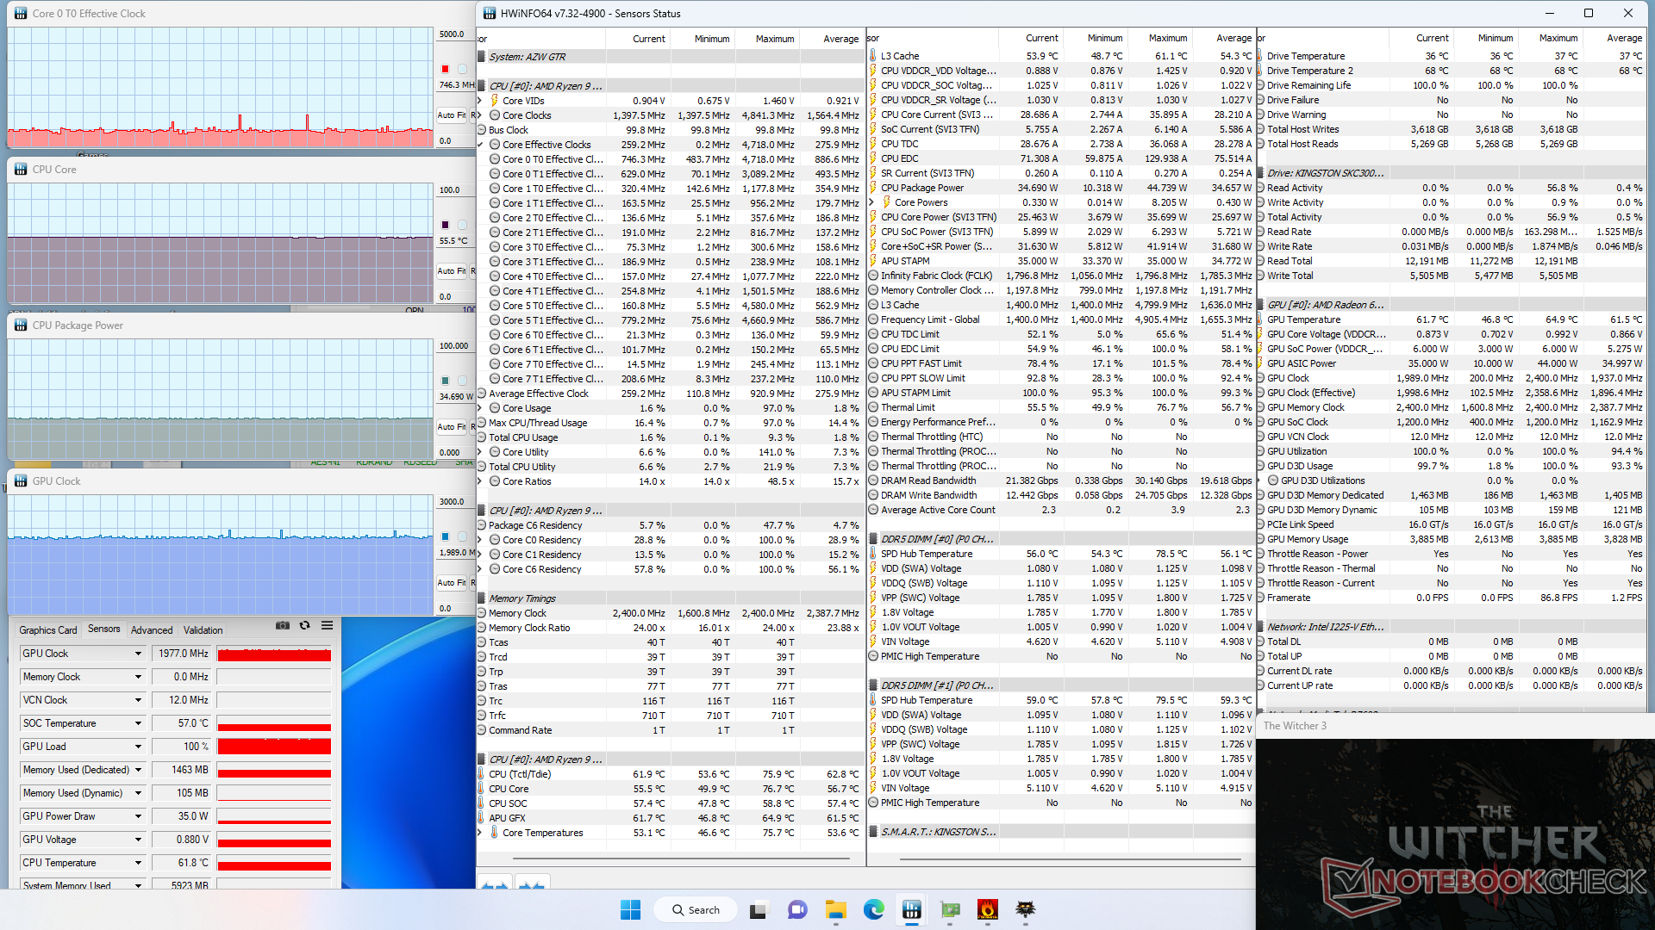Expand the Core Temperatures row
Image resolution: width=1655 pixels, height=930 pixels.
tap(481, 833)
